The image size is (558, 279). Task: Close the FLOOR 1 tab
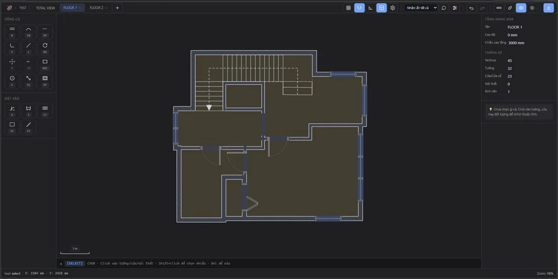click(x=80, y=8)
